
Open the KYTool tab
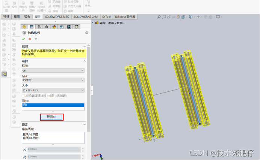click(x=106, y=17)
